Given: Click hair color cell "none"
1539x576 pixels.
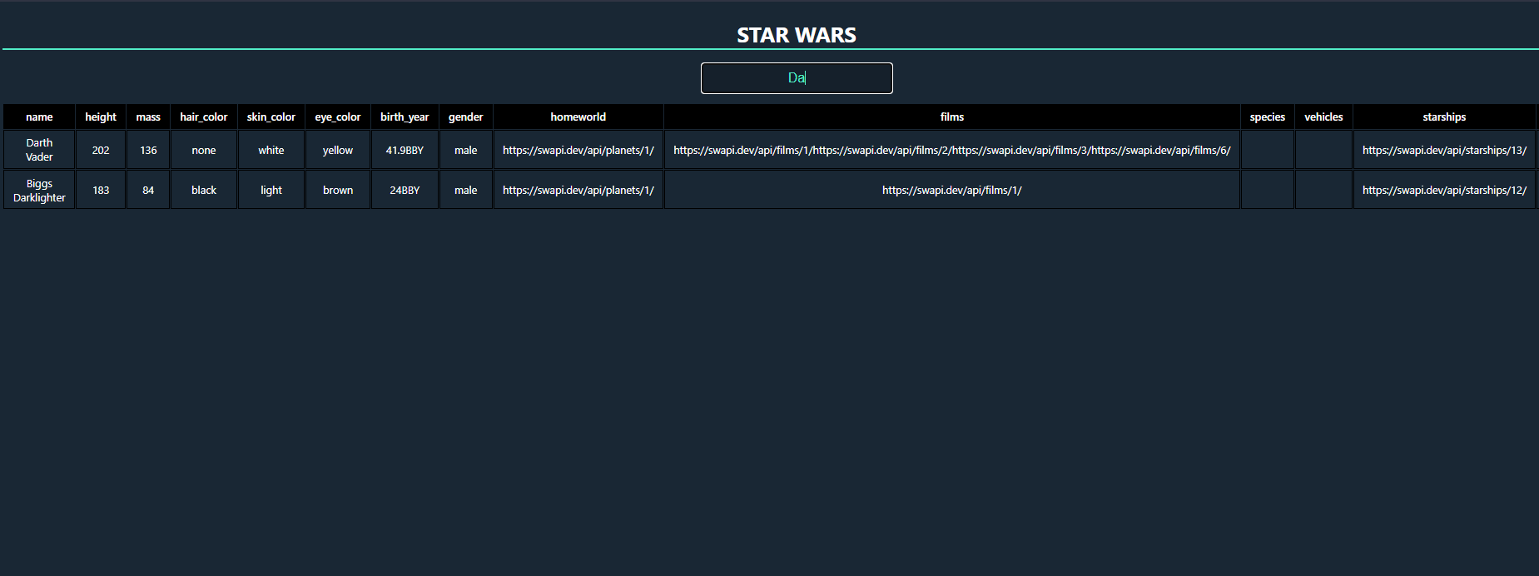Looking at the screenshot, I should coord(204,150).
